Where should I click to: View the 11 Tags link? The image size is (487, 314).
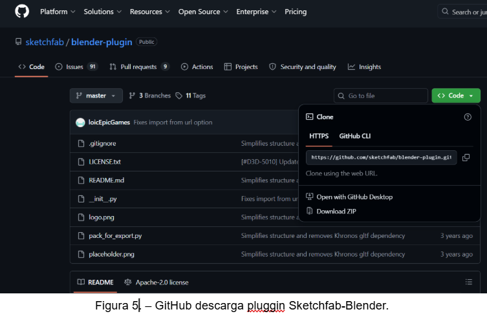pyautogui.click(x=191, y=95)
